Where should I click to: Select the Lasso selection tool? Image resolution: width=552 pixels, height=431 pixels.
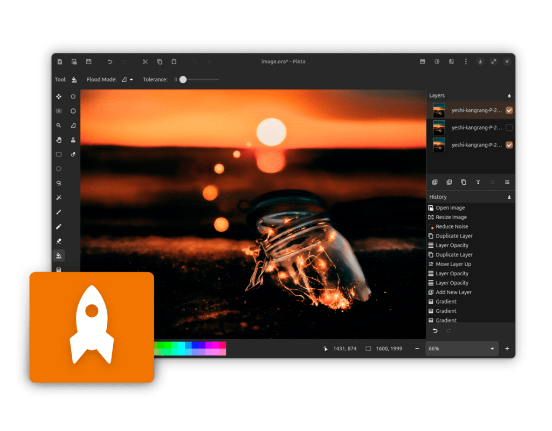pyautogui.click(x=59, y=183)
